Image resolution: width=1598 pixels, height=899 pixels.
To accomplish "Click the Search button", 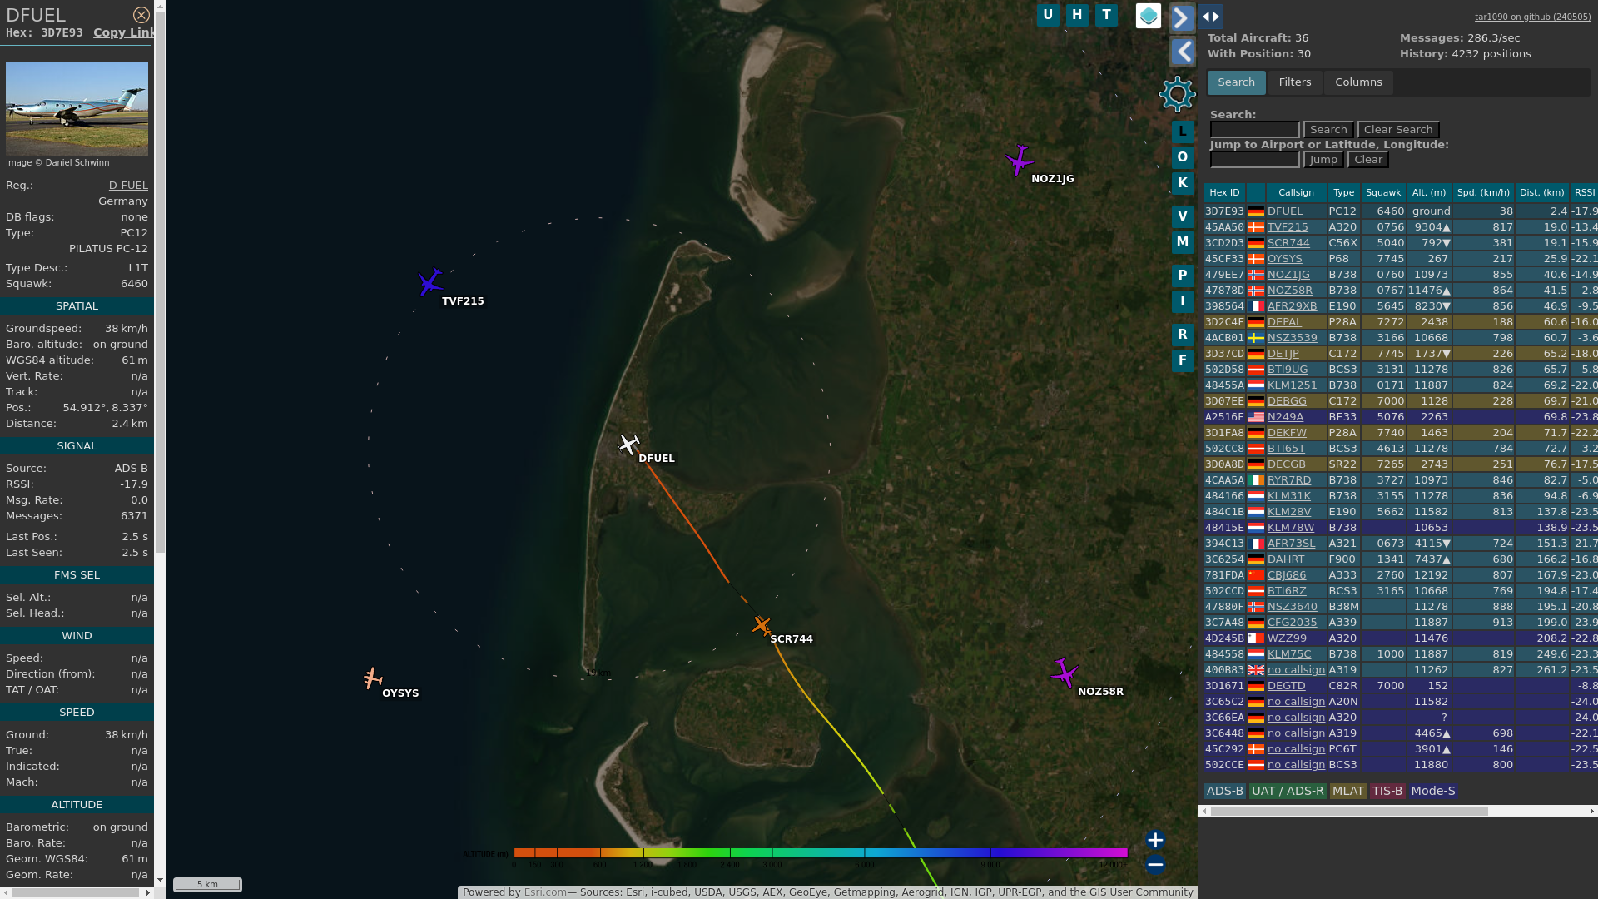I will pyautogui.click(x=1328, y=130).
